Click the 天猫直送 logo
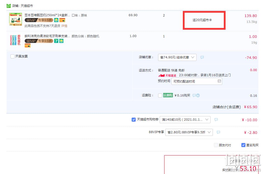The width and height of the screenshot is (263, 174). point(167,75)
